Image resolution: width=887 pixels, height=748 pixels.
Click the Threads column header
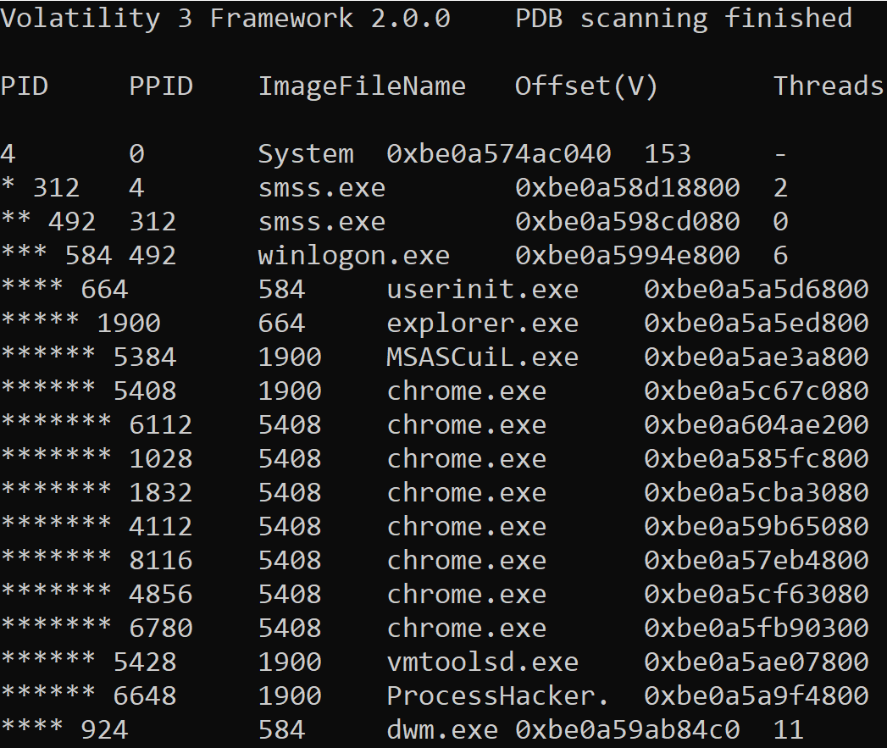pos(829,86)
